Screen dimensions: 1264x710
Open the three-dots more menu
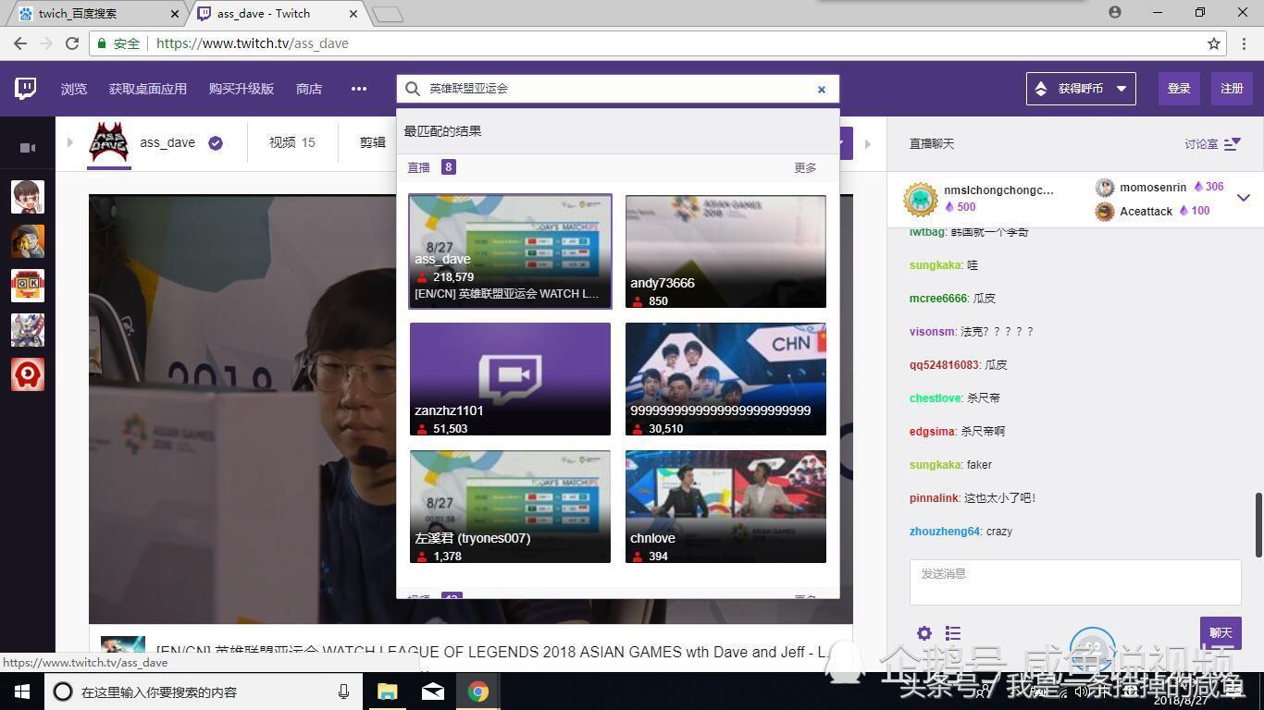tap(359, 89)
